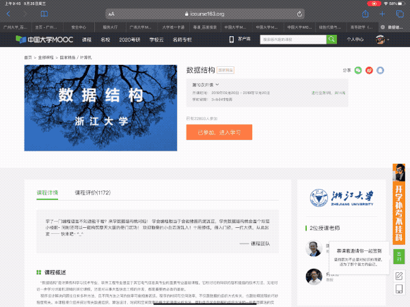Tap the Safari back arrow
The height and width of the screenshot is (307, 410).
point(9,14)
